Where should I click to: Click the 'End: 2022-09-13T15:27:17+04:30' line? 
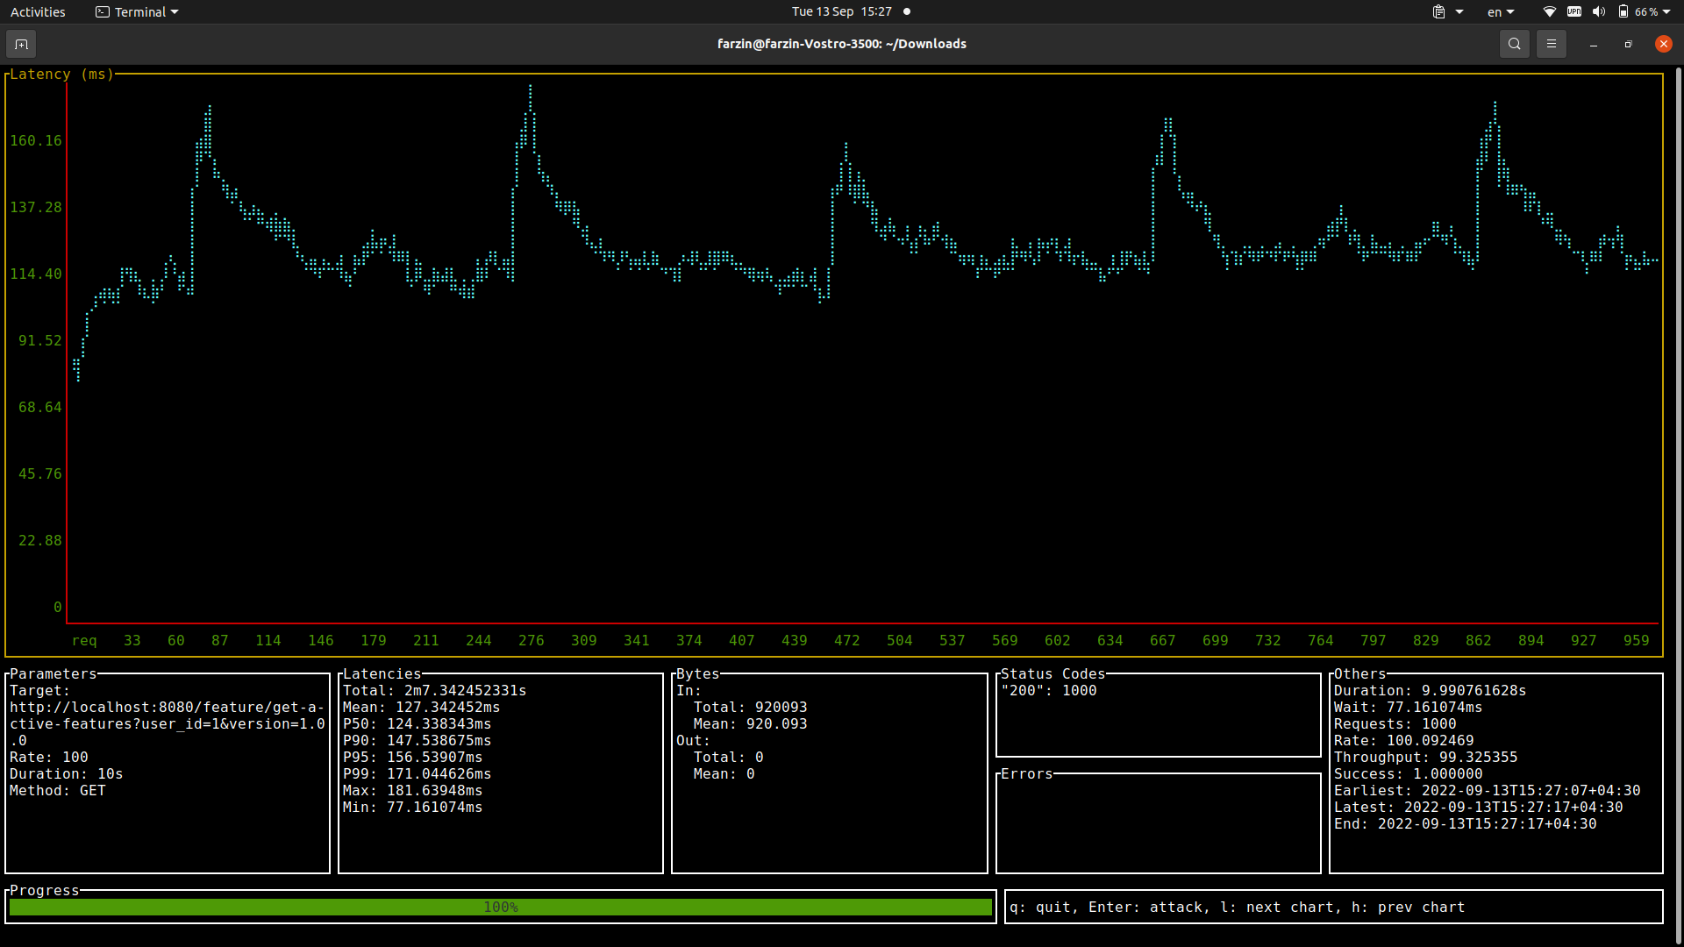pos(1466,824)
